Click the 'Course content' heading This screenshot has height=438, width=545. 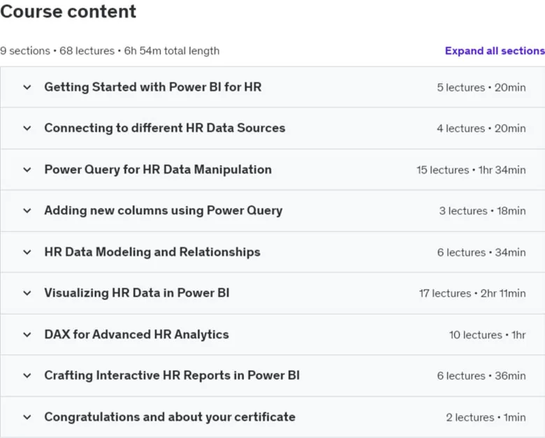(68, 11)
